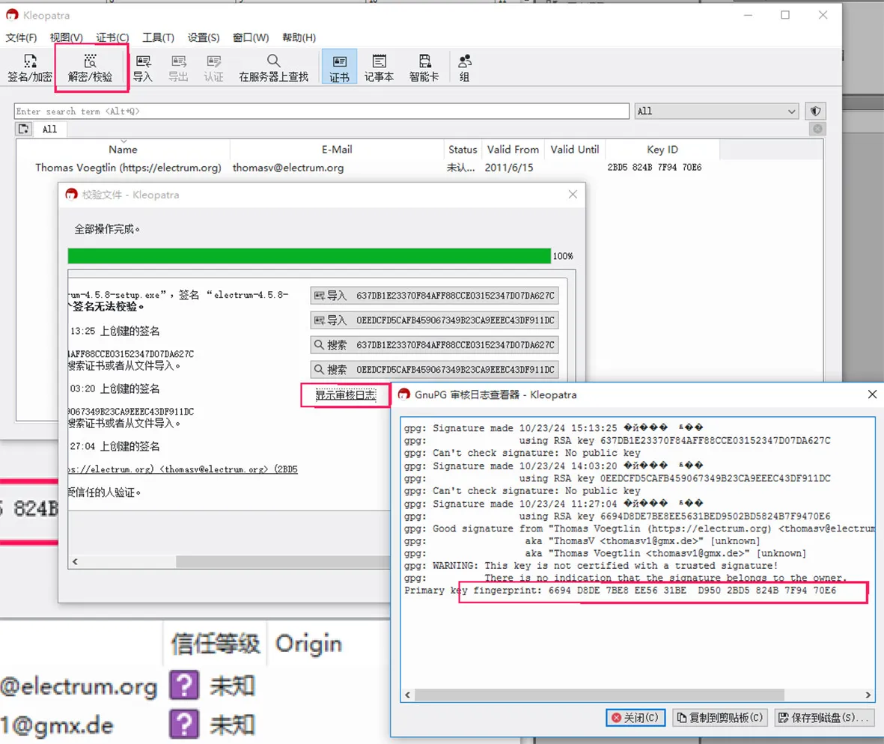Screen dimensions: 884x744
Task: Click the close tab icon below the shield
Action: 817,129
